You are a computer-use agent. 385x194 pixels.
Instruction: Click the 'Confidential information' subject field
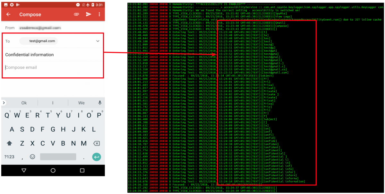click(30, 55)
